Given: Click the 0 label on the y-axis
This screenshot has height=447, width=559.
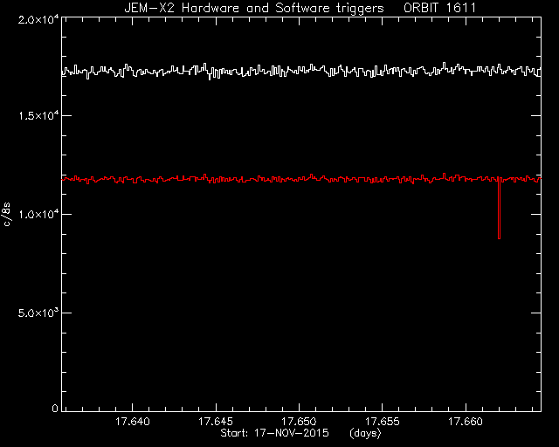Looking at the screenshot, I should click(55, 408).
